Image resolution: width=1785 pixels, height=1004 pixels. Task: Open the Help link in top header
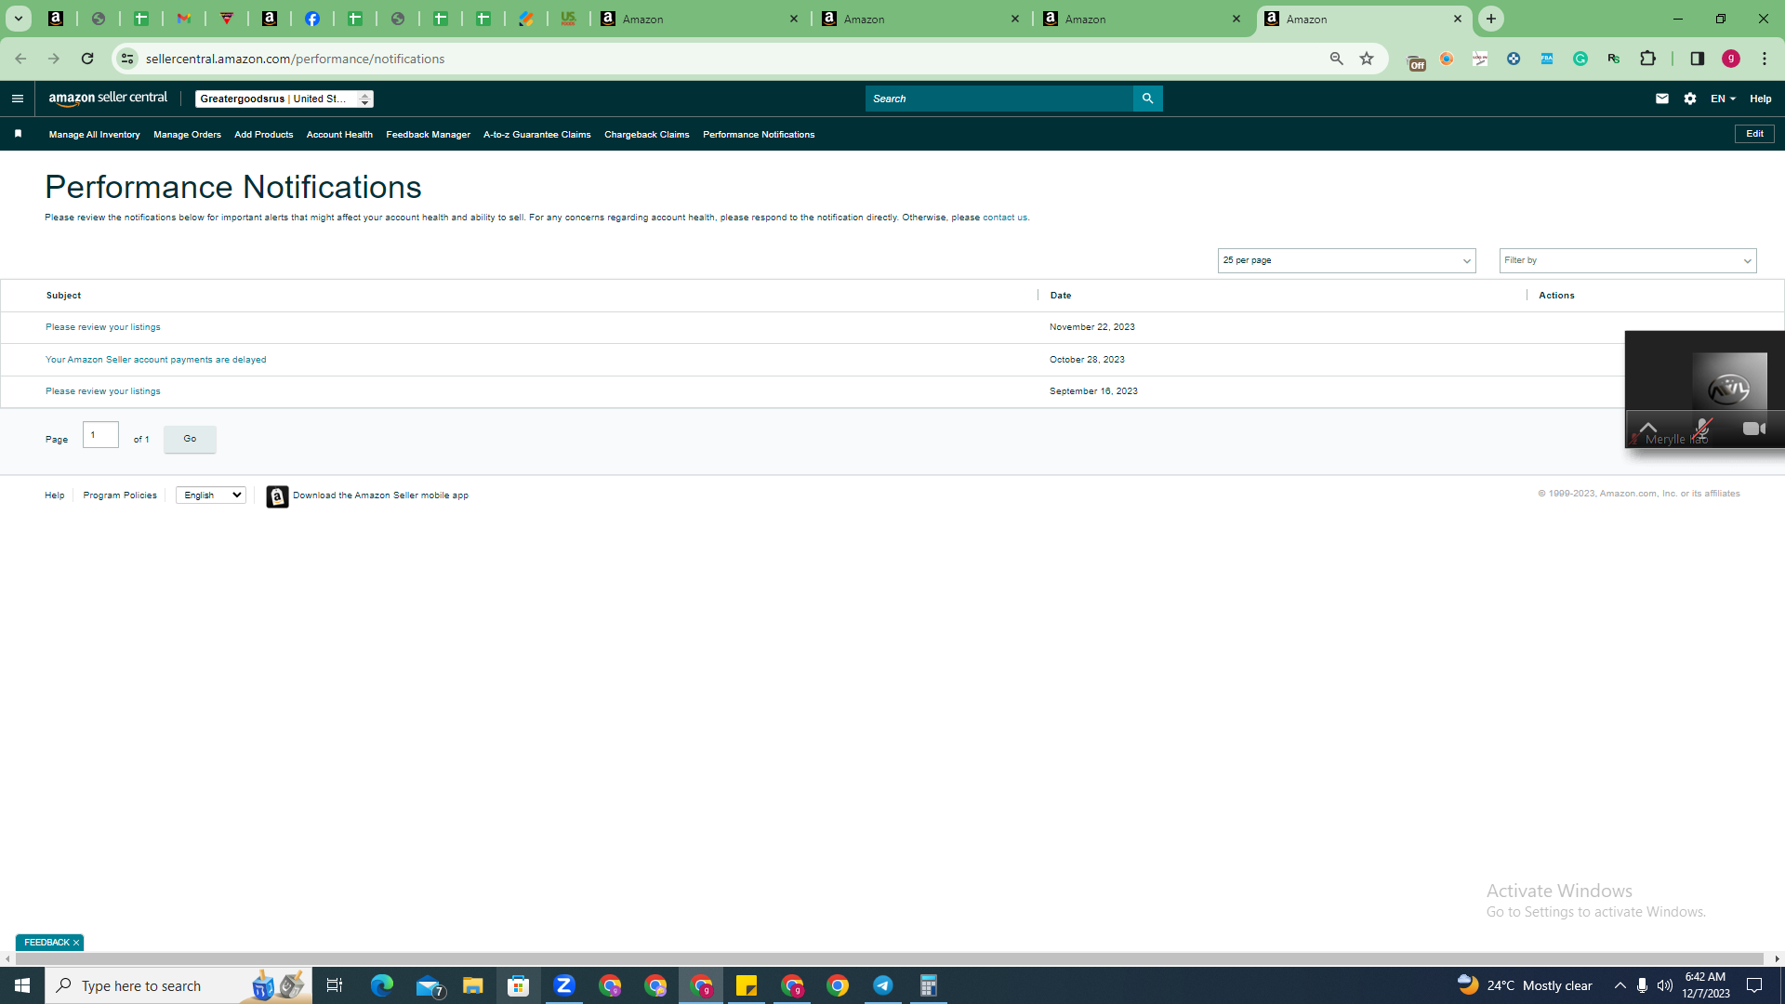tap(1760, 99)
